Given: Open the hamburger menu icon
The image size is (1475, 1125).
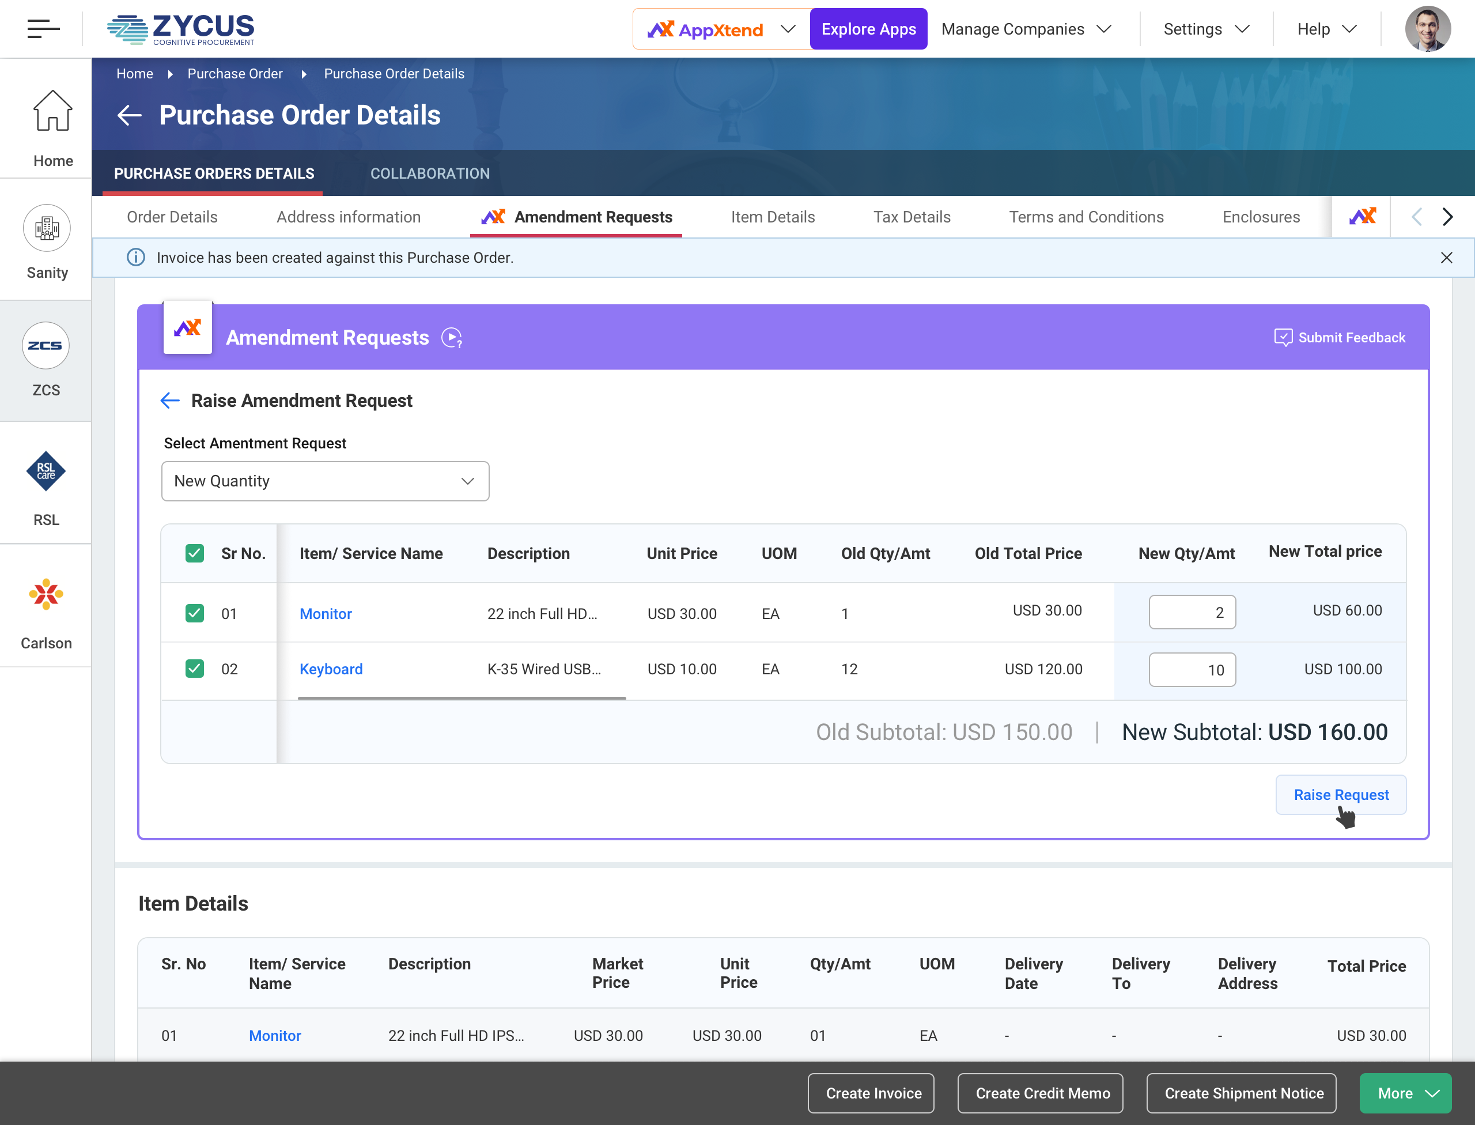Looking at the screenshot, I should coord(44,29).
